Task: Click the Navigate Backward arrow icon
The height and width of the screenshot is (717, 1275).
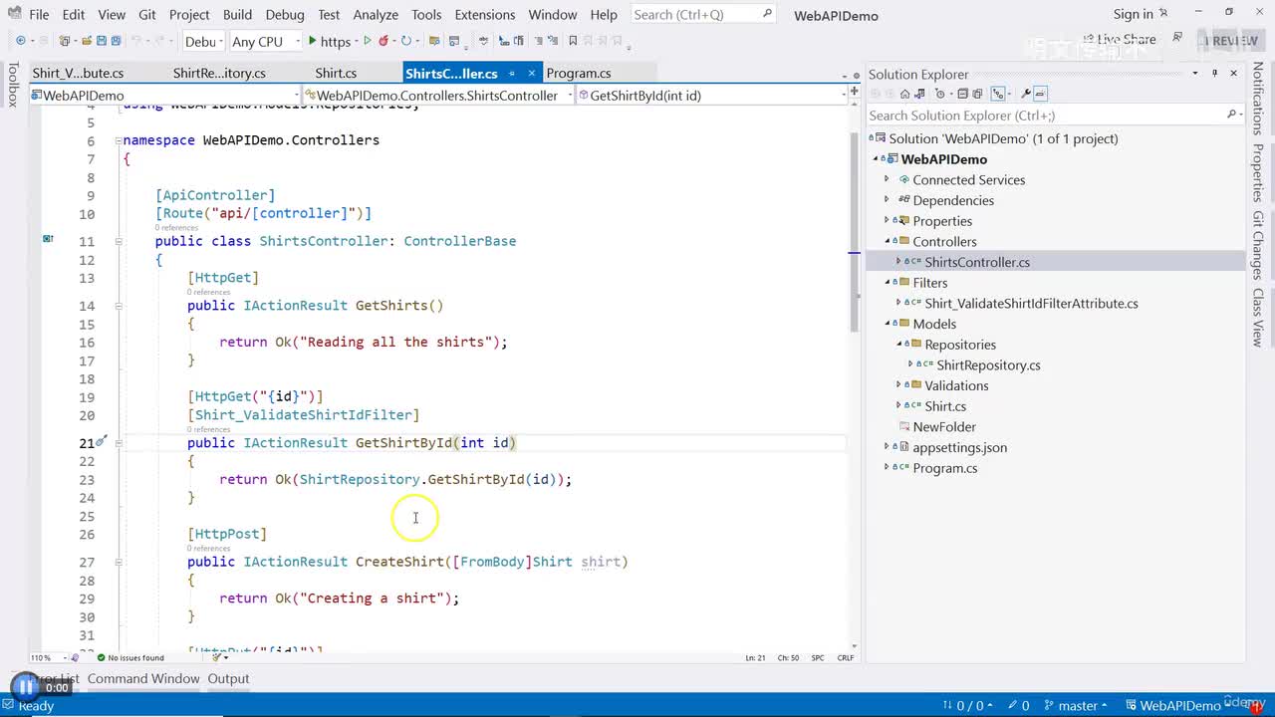Action: click(x=20, y=41)
